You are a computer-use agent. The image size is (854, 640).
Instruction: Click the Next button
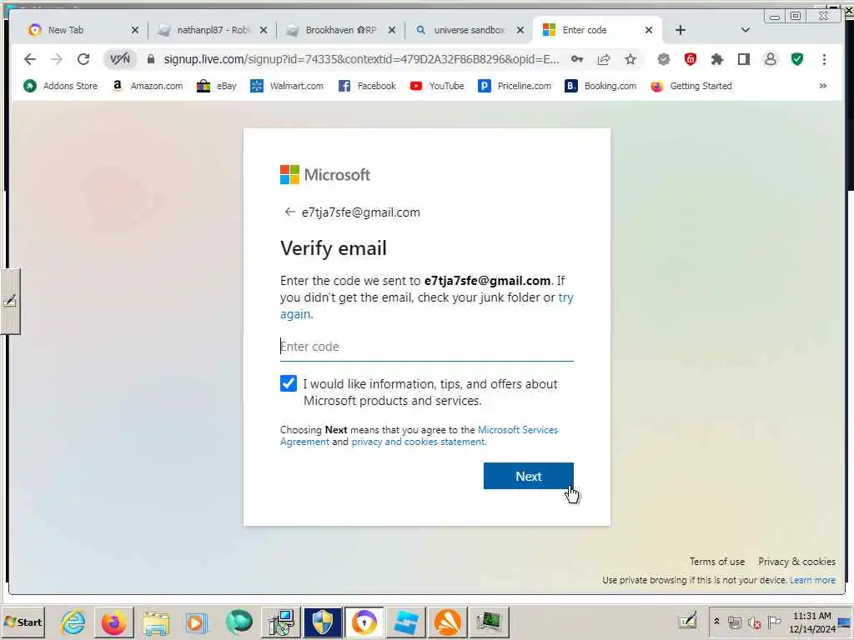[x=528, y=476]
